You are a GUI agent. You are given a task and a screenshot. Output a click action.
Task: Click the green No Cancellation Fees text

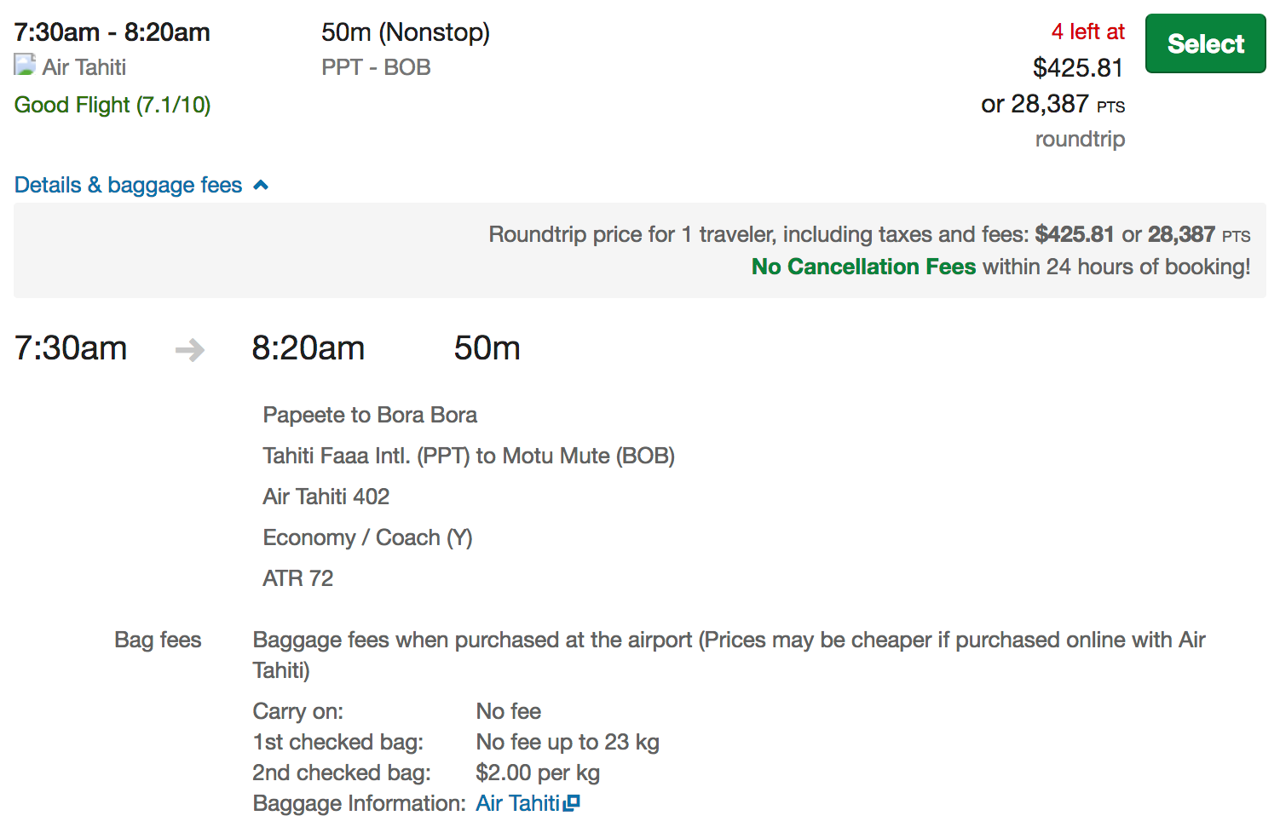pyautogui.click(x=863, y=267)
